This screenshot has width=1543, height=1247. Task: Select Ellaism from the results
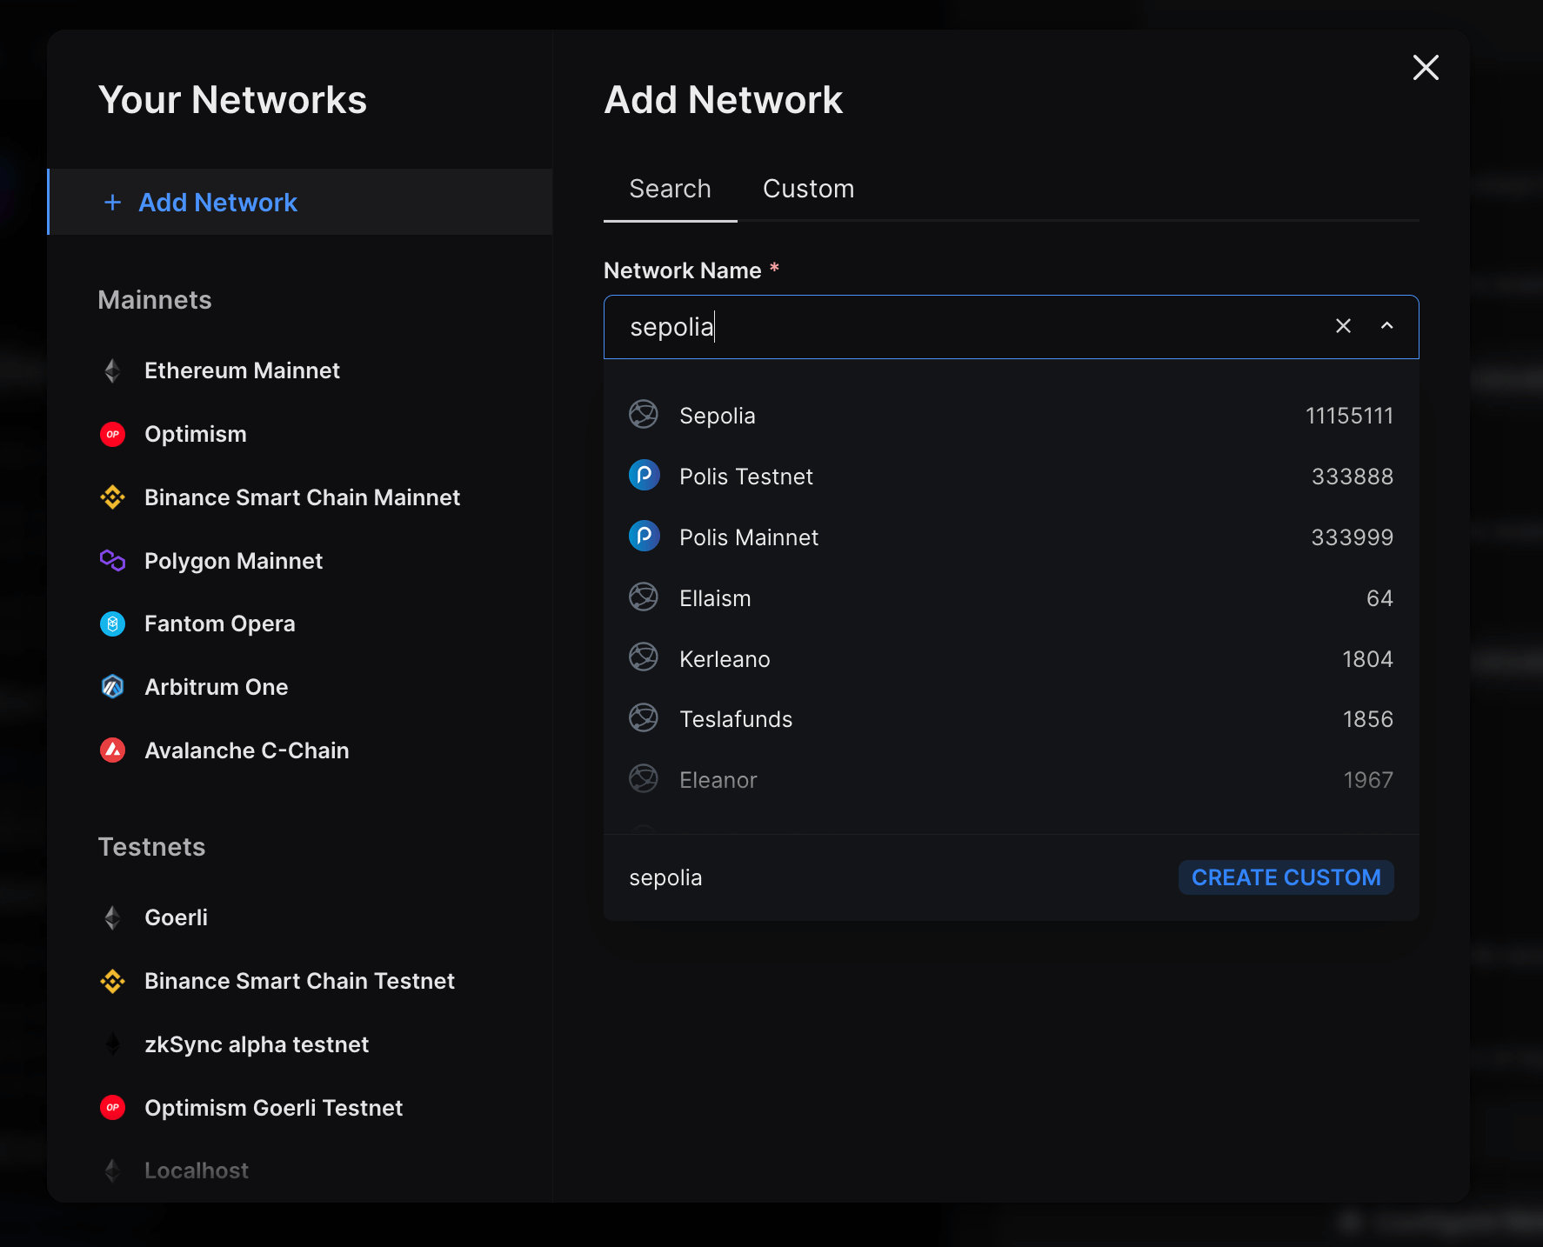point(1011,598)
